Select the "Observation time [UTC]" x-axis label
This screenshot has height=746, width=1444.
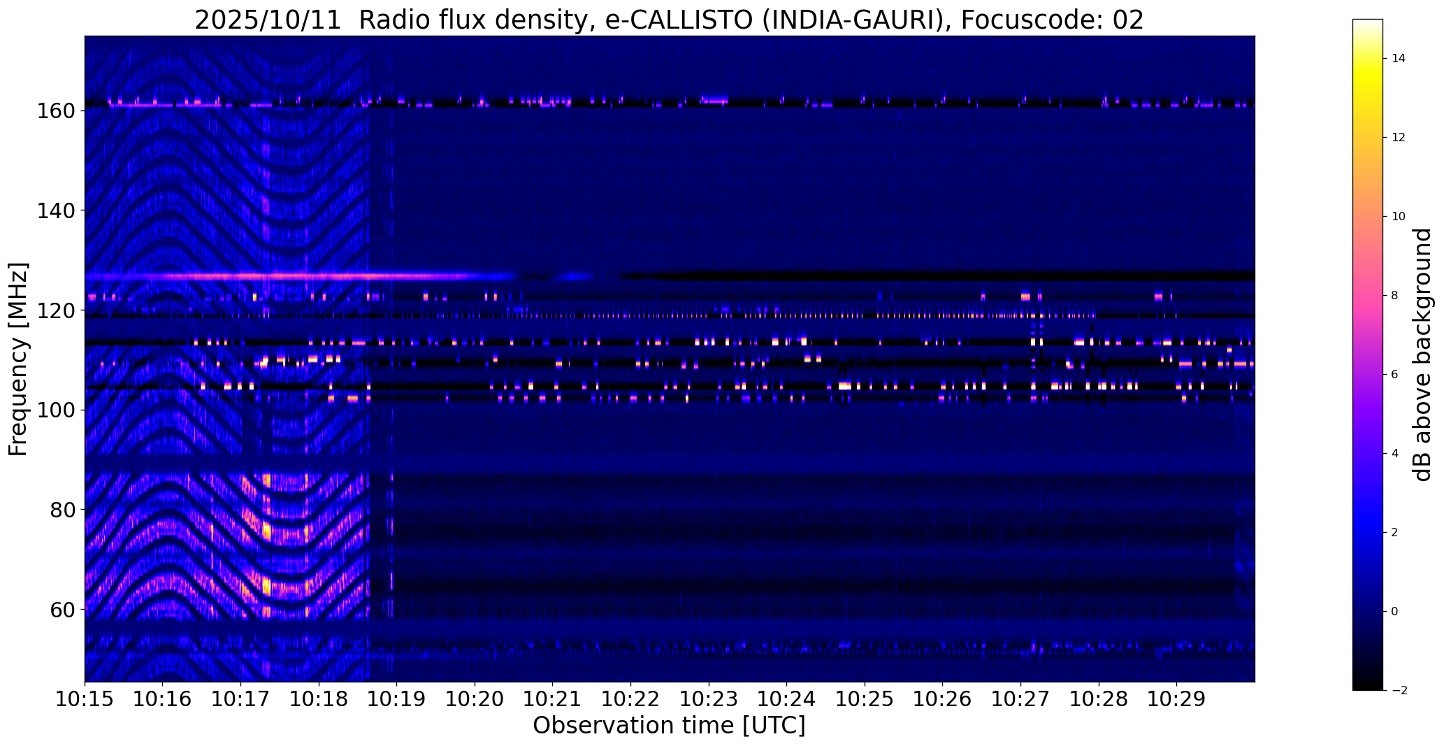pos(669,726)
